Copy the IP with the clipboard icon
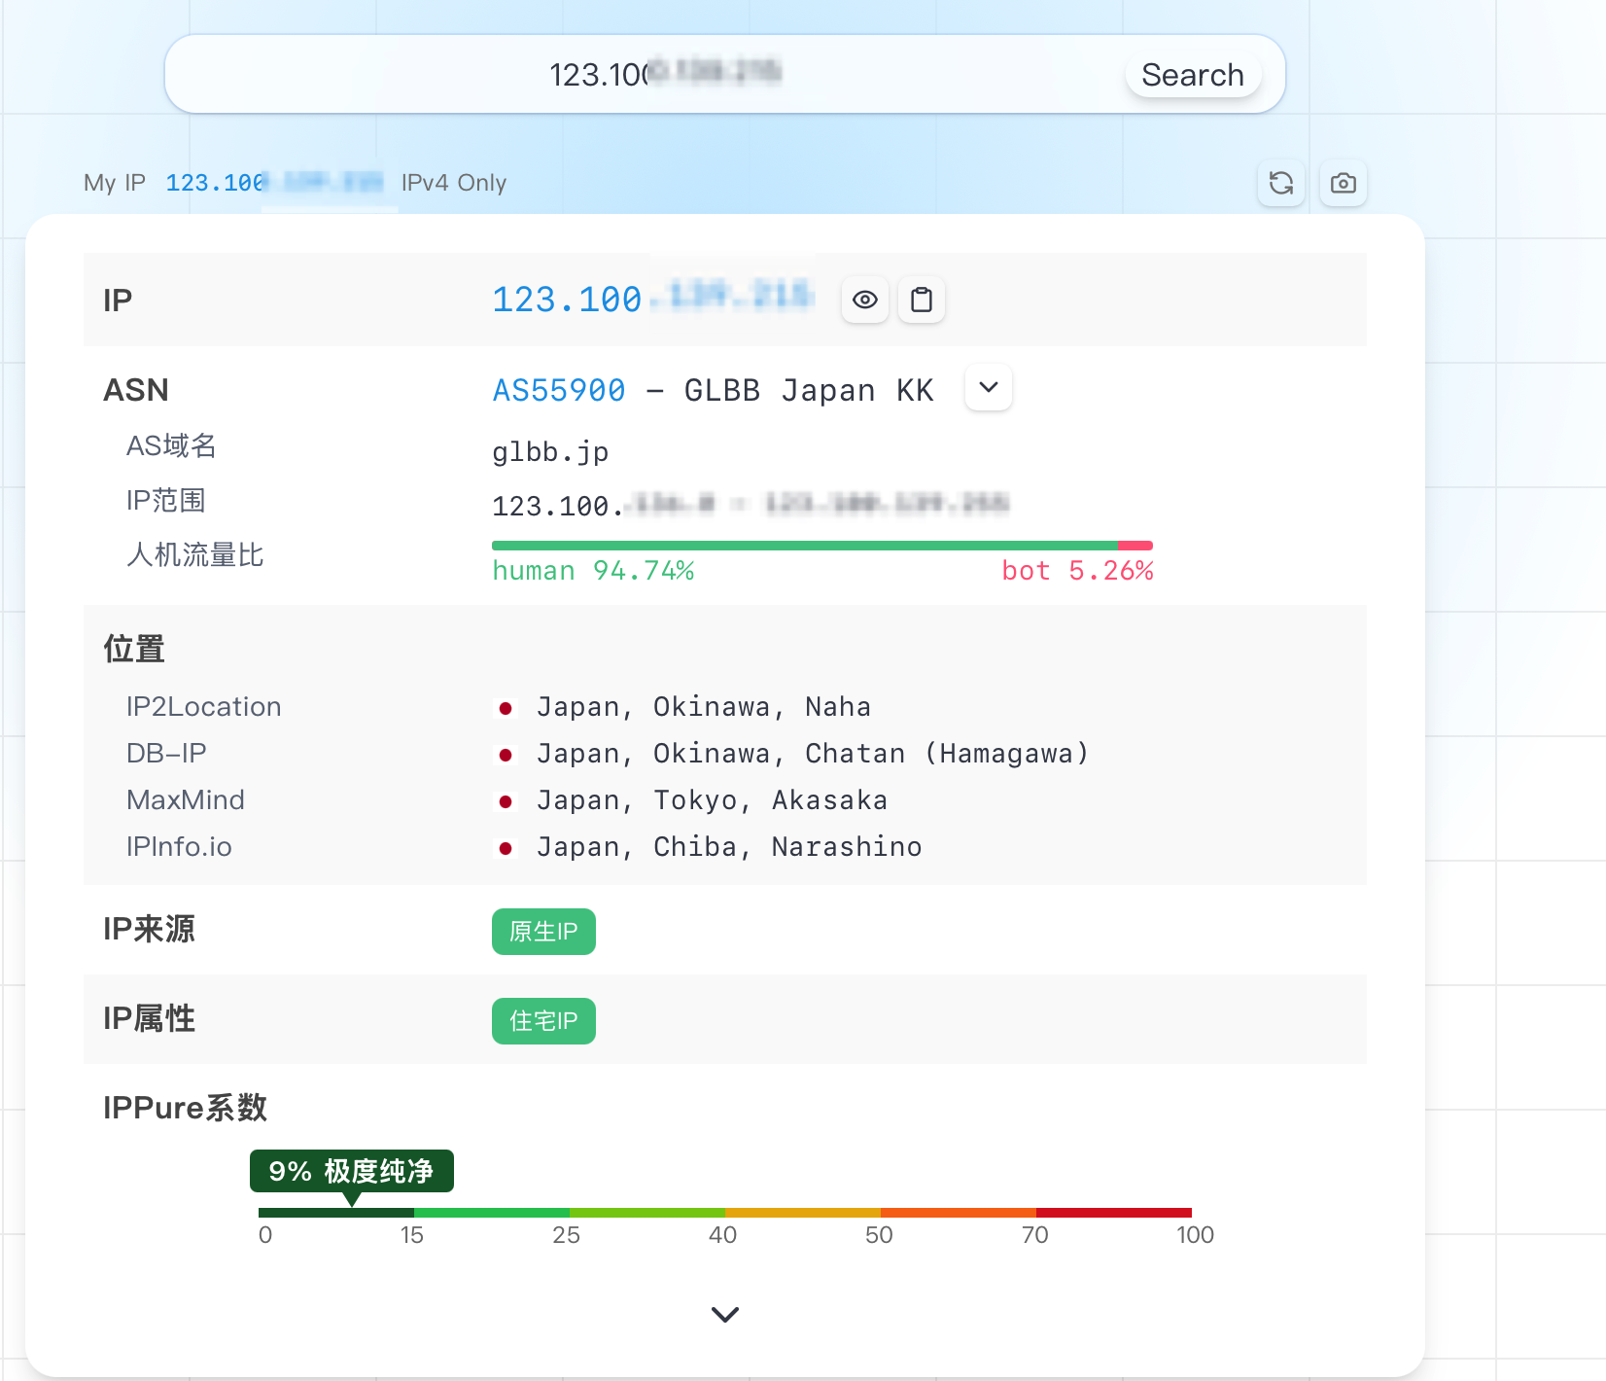Screen dimensions: 1606x1381 point(921,300)
